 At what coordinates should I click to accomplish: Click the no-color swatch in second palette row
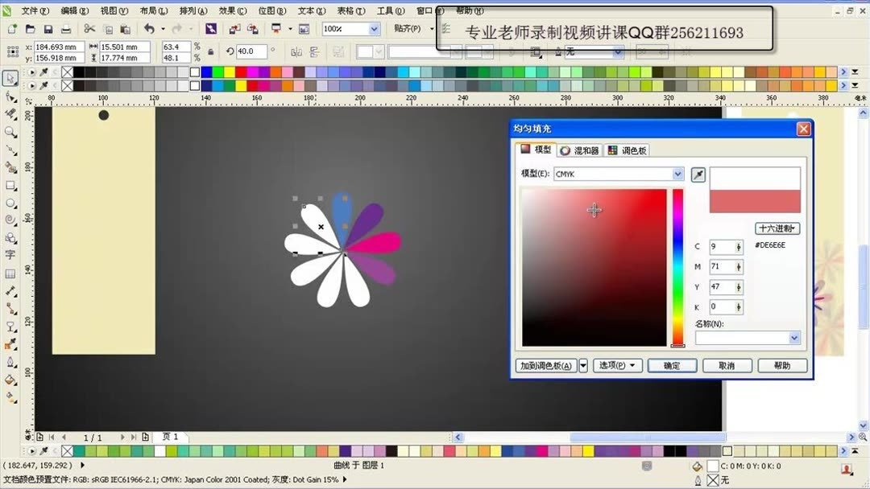click(x=67, y=86)
